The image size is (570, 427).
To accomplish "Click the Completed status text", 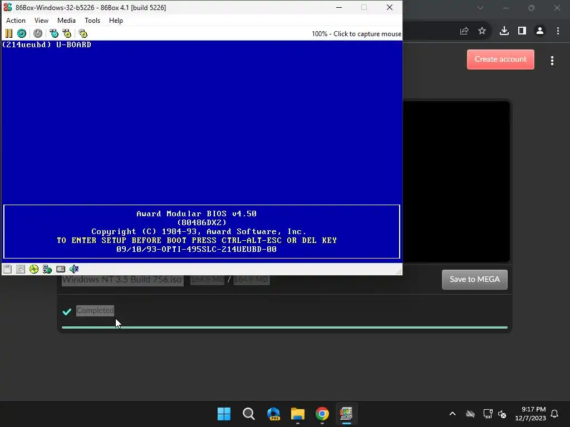I will pos(95,310).
